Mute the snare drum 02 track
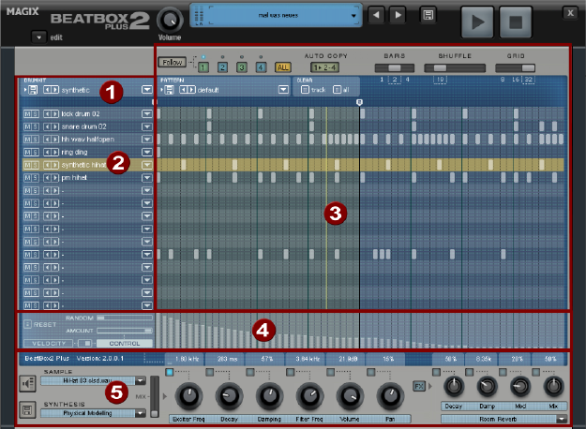This screenshot has height=429, width=586. click(x=27, y=127)
